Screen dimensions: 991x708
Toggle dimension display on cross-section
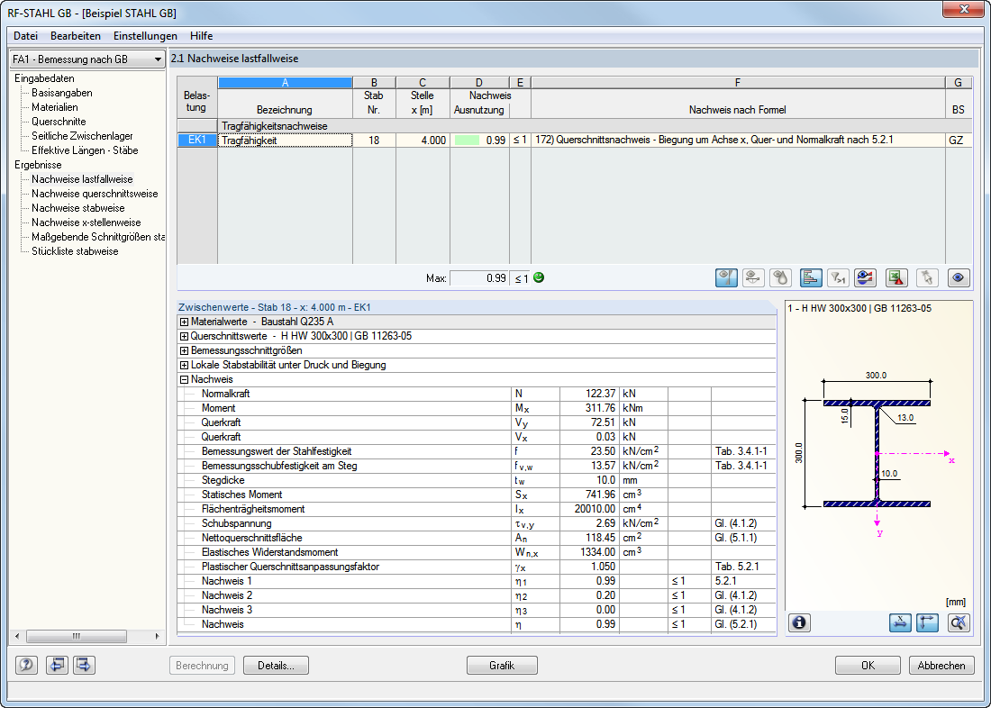(899, 622)
